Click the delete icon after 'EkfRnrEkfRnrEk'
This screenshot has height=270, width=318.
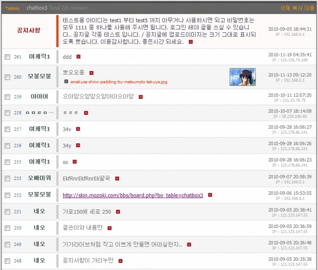click(117, 179)
